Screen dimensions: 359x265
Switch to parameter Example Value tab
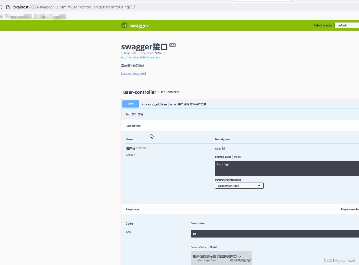223,157
